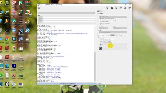Switch to the Format tab
The height and width of the screenshot is (93, 166).
point(108,35)
